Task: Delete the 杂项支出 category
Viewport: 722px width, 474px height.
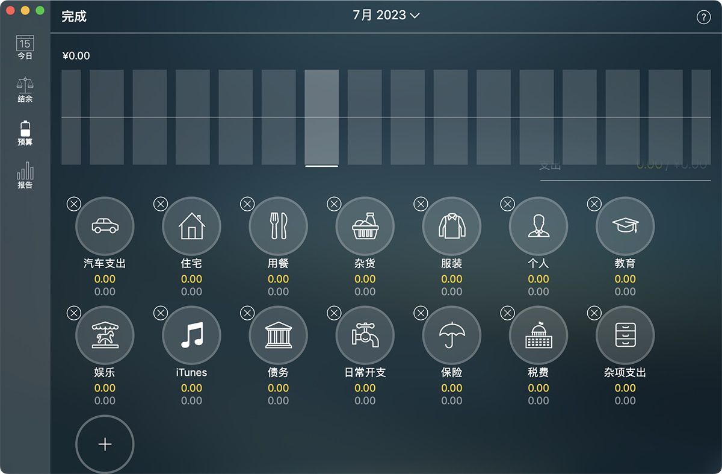Action: click(594, 313)
